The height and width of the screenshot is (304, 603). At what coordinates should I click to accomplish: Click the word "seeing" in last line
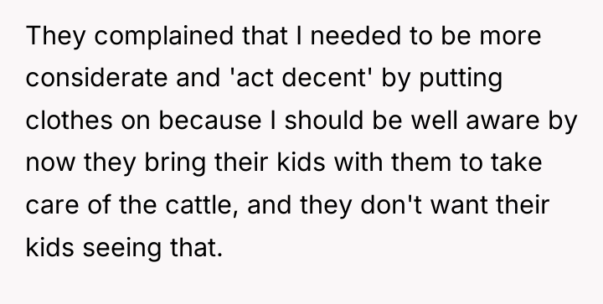click(x=122, y=249)
